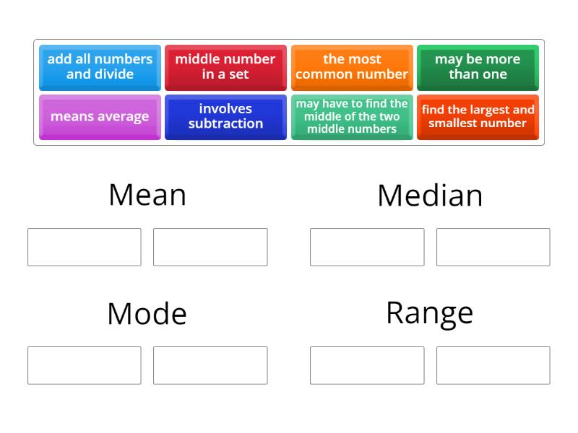Image resolution: width=578 pixels, height=433 pixels.
Task: Click the blue "add all numbers and divide" tile
Action: pyautogui.click(x=100, y=67)
